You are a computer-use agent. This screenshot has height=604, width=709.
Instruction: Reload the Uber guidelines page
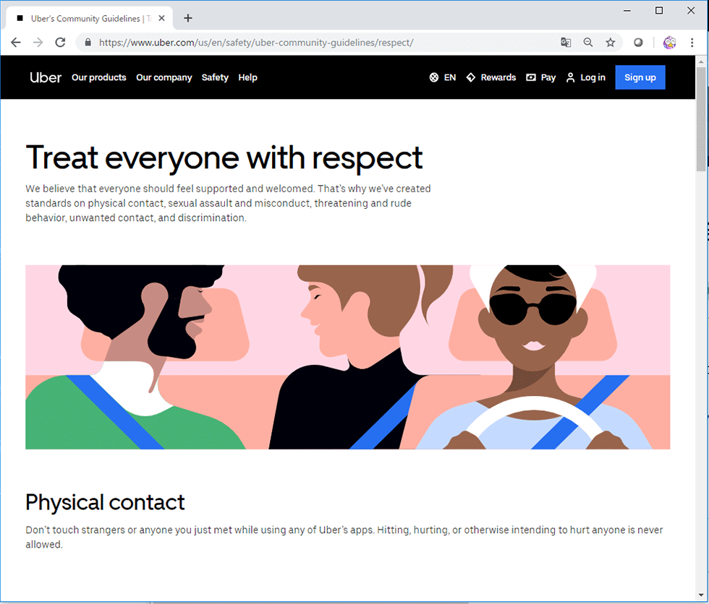(60, 43)
